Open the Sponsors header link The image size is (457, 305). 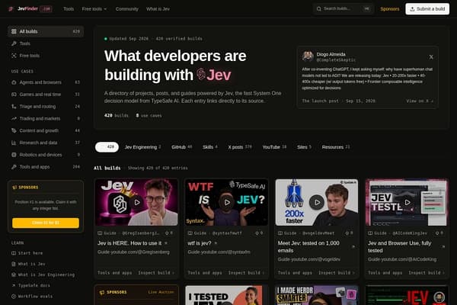coord(390,9)
